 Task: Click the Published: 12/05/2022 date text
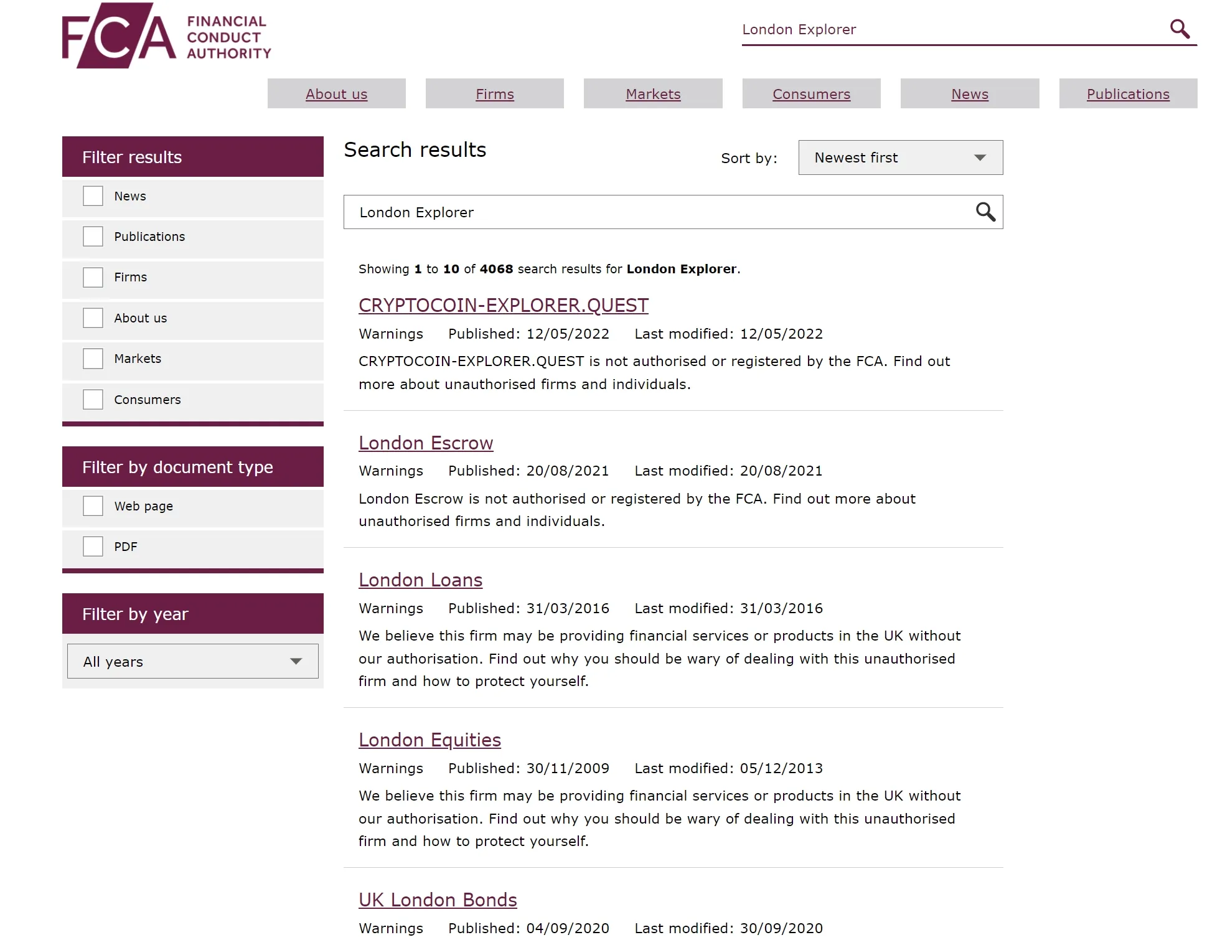click(528, 334)
